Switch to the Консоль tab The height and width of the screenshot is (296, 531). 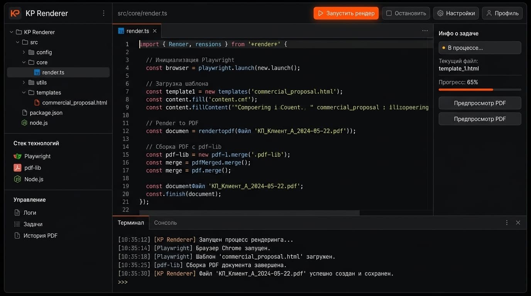[165, 222]
